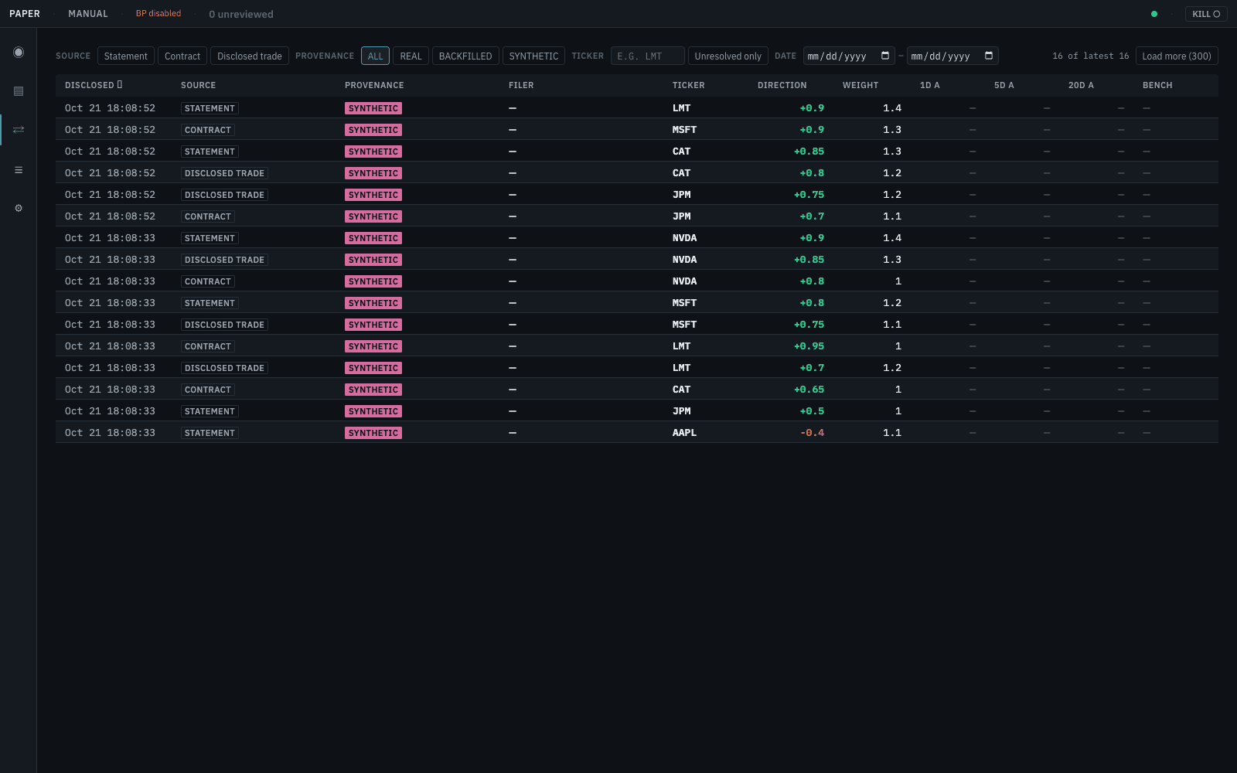Activate the KILL switch
The height and width of the screenshot is (773, 1237).
click(x=1206, y=14)
